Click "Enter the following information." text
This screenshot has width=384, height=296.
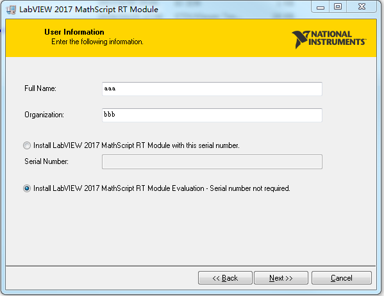pos(97,42)
